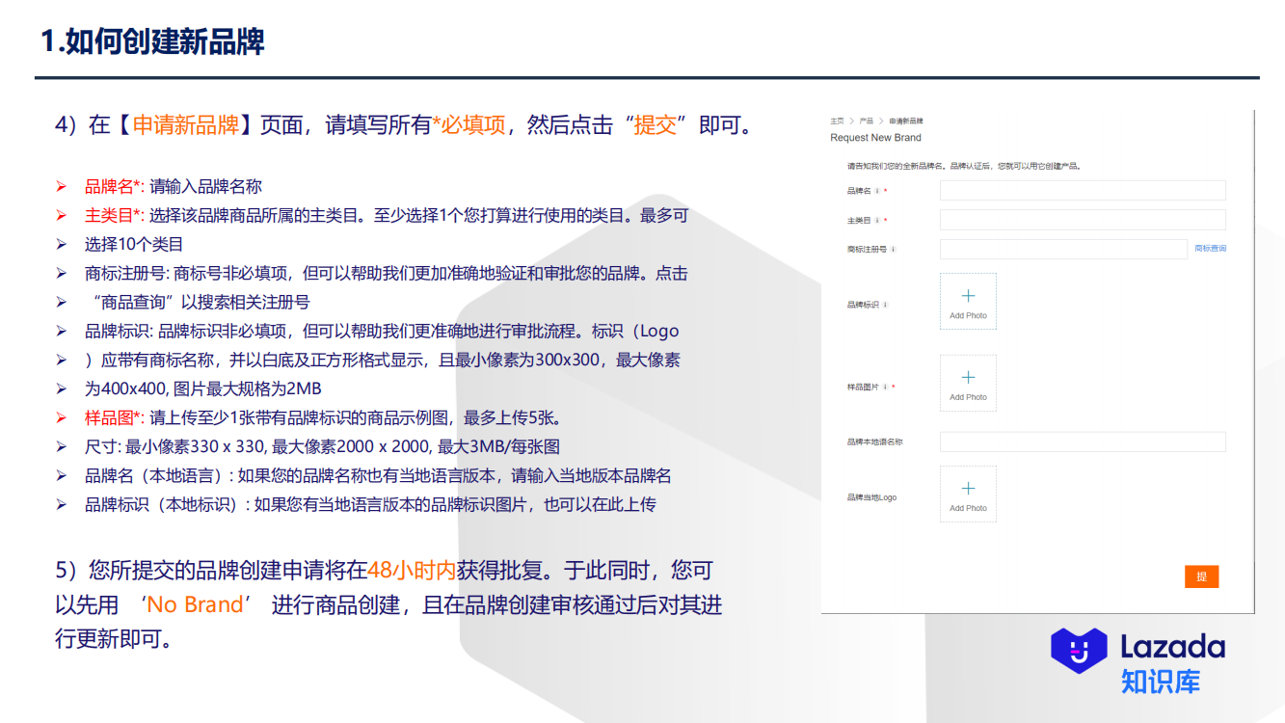Click the Request New Brand heading
Screen dimensions: 1285x723
click(x=875, y=138)
